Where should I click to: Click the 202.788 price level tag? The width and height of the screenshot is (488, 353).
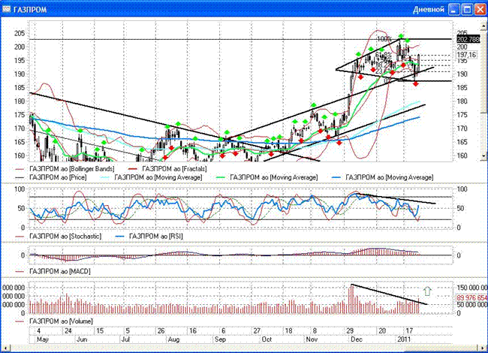[468, 39]
